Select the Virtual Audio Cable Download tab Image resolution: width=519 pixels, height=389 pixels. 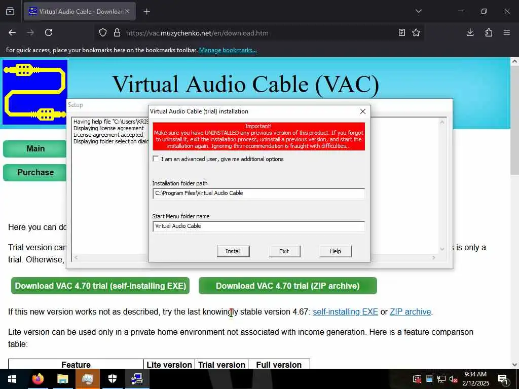(x=80, y=11)
